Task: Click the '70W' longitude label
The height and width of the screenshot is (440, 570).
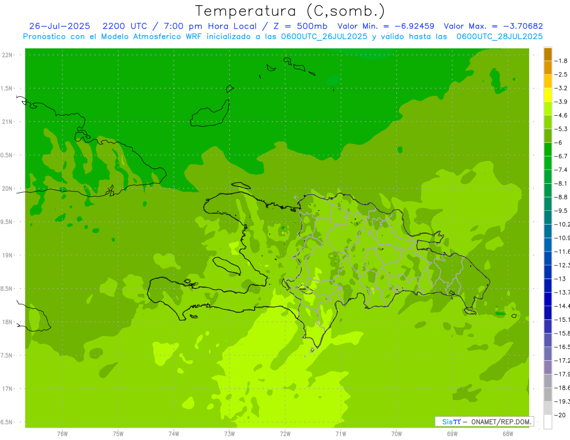Action: (x=396, y=434)
